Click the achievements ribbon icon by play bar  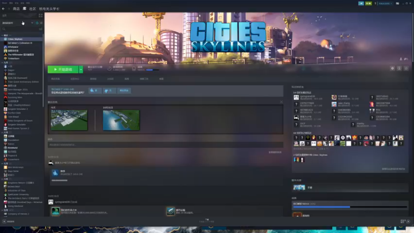(x=134, y=69)
